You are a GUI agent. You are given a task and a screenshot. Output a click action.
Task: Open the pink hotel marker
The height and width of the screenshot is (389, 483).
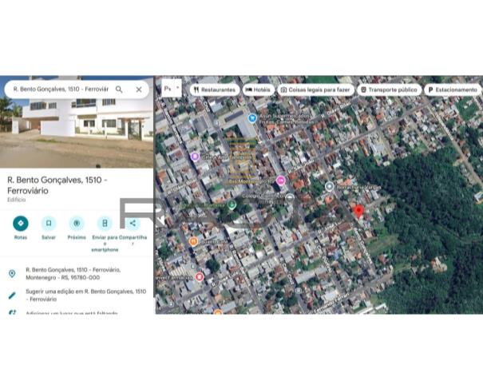point(280,181)
